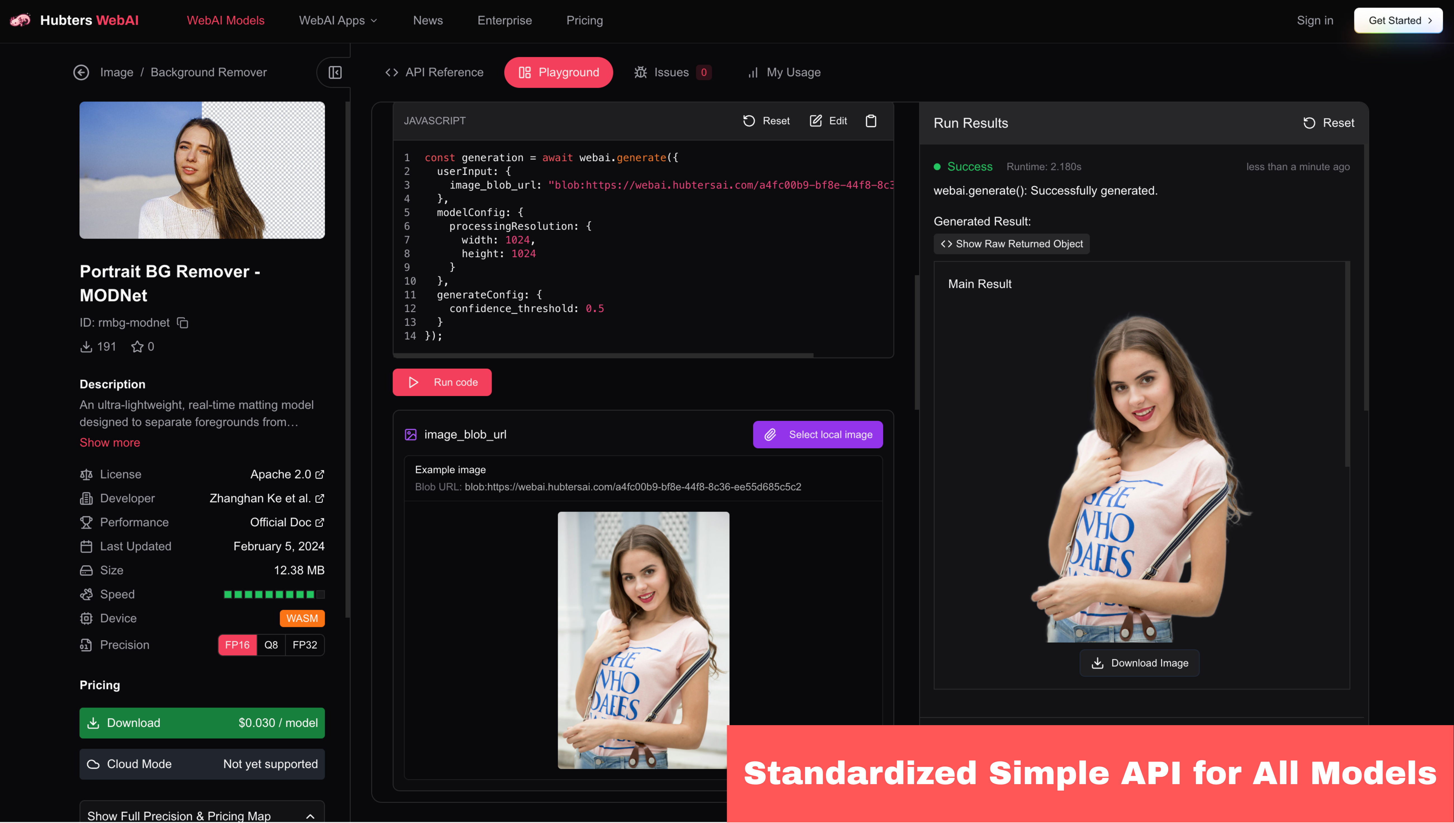The width and height of the screenshot is (1454, 823).
Task: Reset the Run Results panel
Action: click(1328, 123)
